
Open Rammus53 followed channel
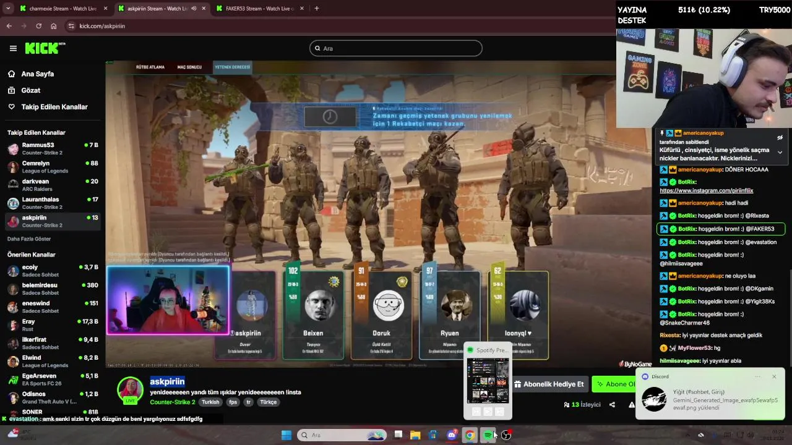53,148
